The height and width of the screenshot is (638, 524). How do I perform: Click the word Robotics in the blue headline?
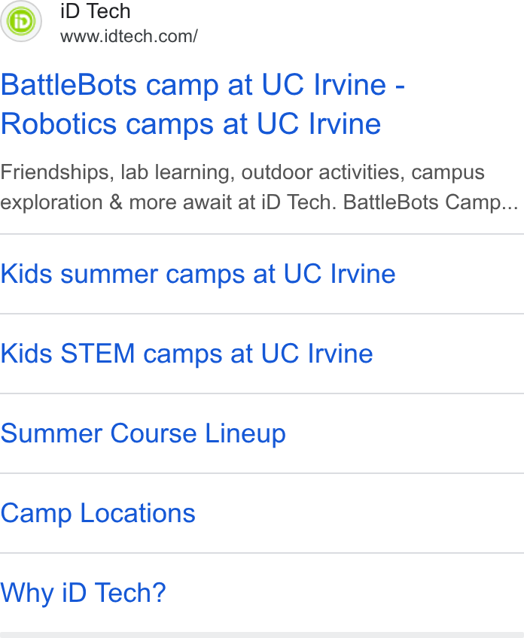tap(59, 123)
